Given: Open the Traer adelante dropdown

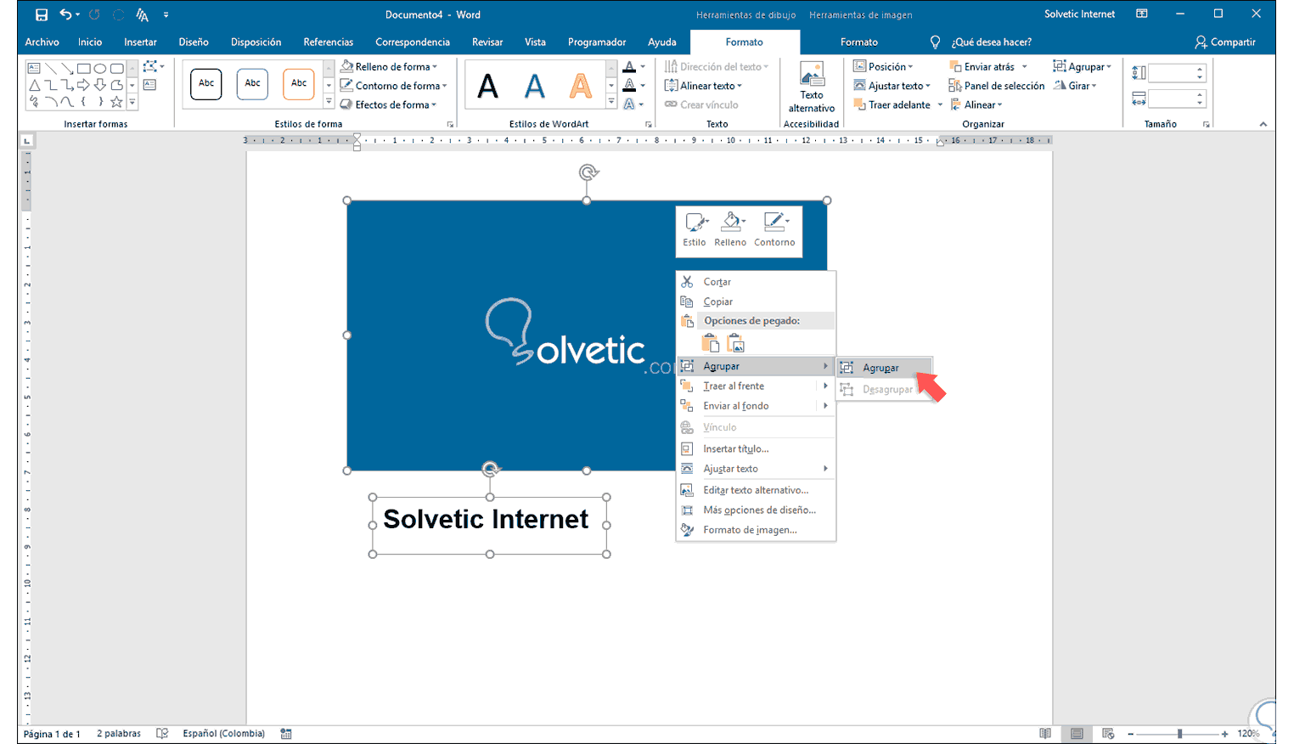Looking at the screenshot, I should pyautogui.click(x=898, y=104).
